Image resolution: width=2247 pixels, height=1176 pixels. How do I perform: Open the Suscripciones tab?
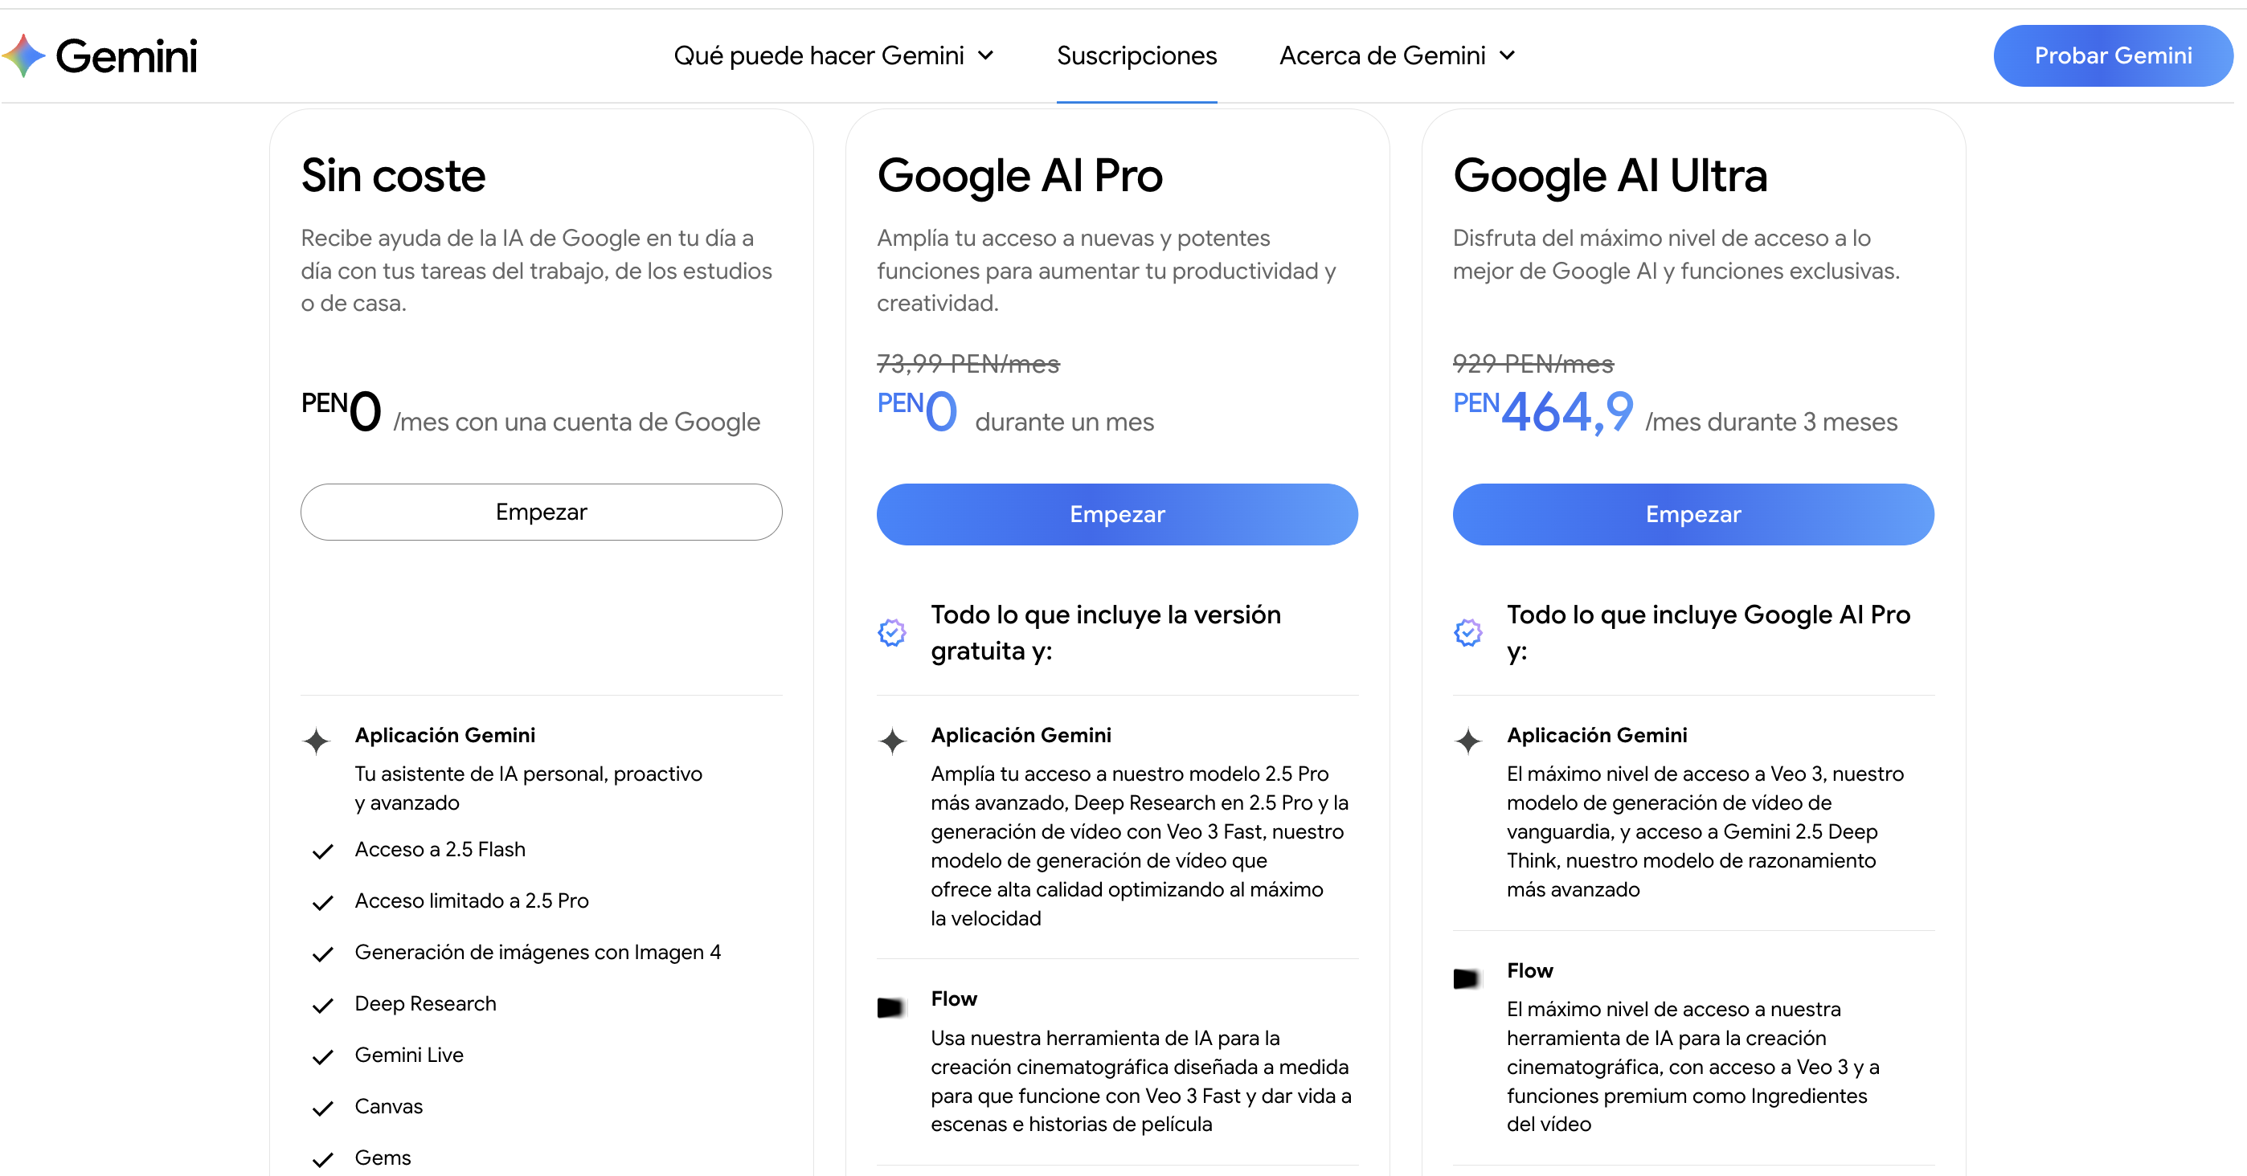(x=1136, y=55)
